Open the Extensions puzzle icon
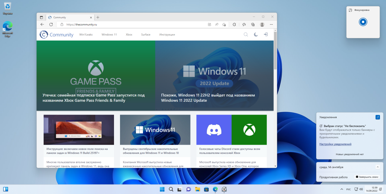 (x=234, y=24)
